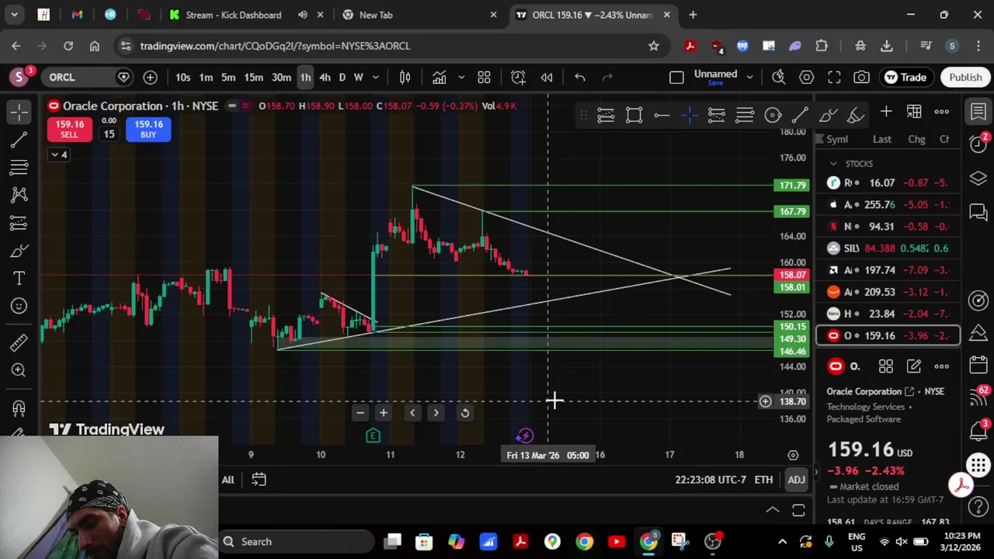Viewport: 994px width, 559px height.
Task: Click the Replay rewind icon
Action: [x=547, y=78]
